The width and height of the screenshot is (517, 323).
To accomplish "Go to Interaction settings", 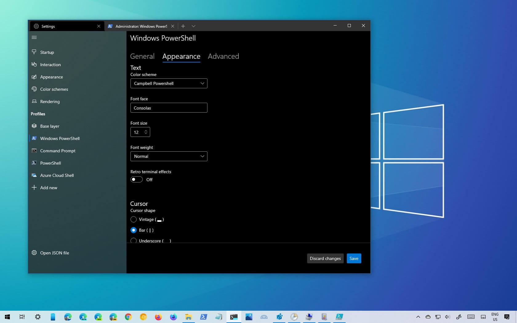I will pos(77,65).
